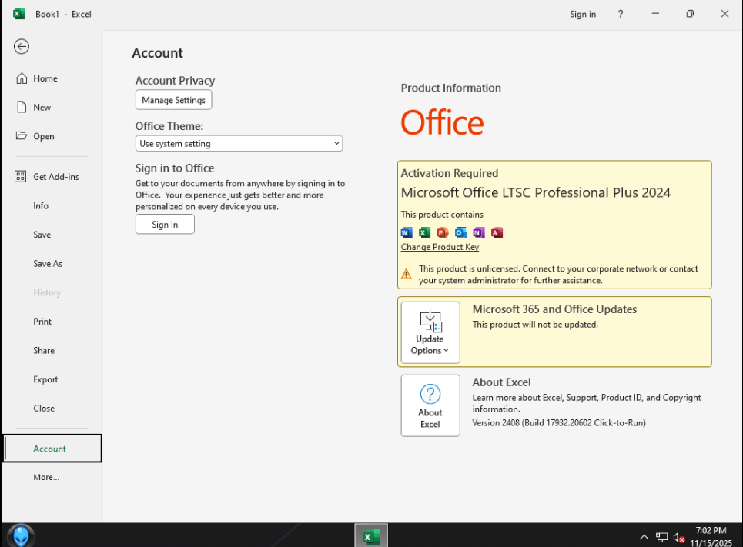Expand the Office Theme dropdown
Image resolution: width=743 pixels, height=547 pixels.
pyautogui.click(x=239, y=144)
